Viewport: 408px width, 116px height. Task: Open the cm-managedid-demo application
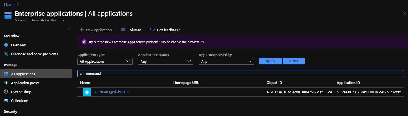pyautogui.click(x=112, y=91)
